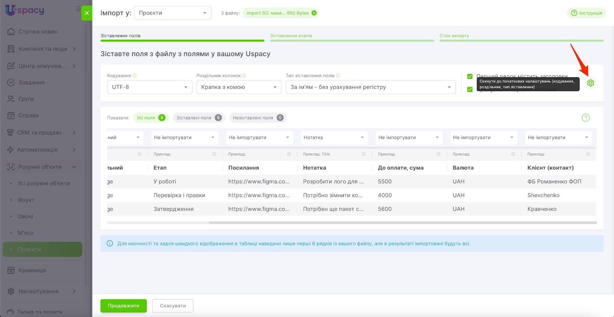Expand the Крапка з комою separator dropdown
Image resolution: width=614 pixels, height=317 pixels.
tap(238, 87)
